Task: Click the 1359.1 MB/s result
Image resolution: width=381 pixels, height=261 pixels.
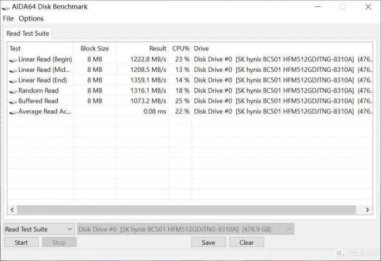Action: click(x=148, y=80)
